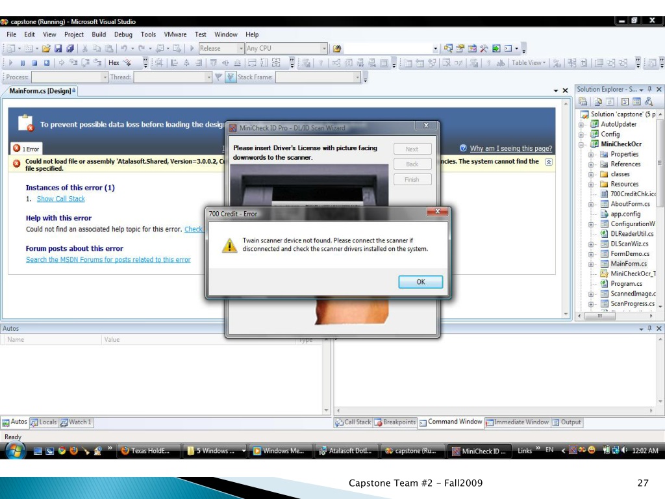Image resolution: width=665 pixels, height=499 pixels.
Task: Click the Save All icon in toolbar
Action: [70, 48]
